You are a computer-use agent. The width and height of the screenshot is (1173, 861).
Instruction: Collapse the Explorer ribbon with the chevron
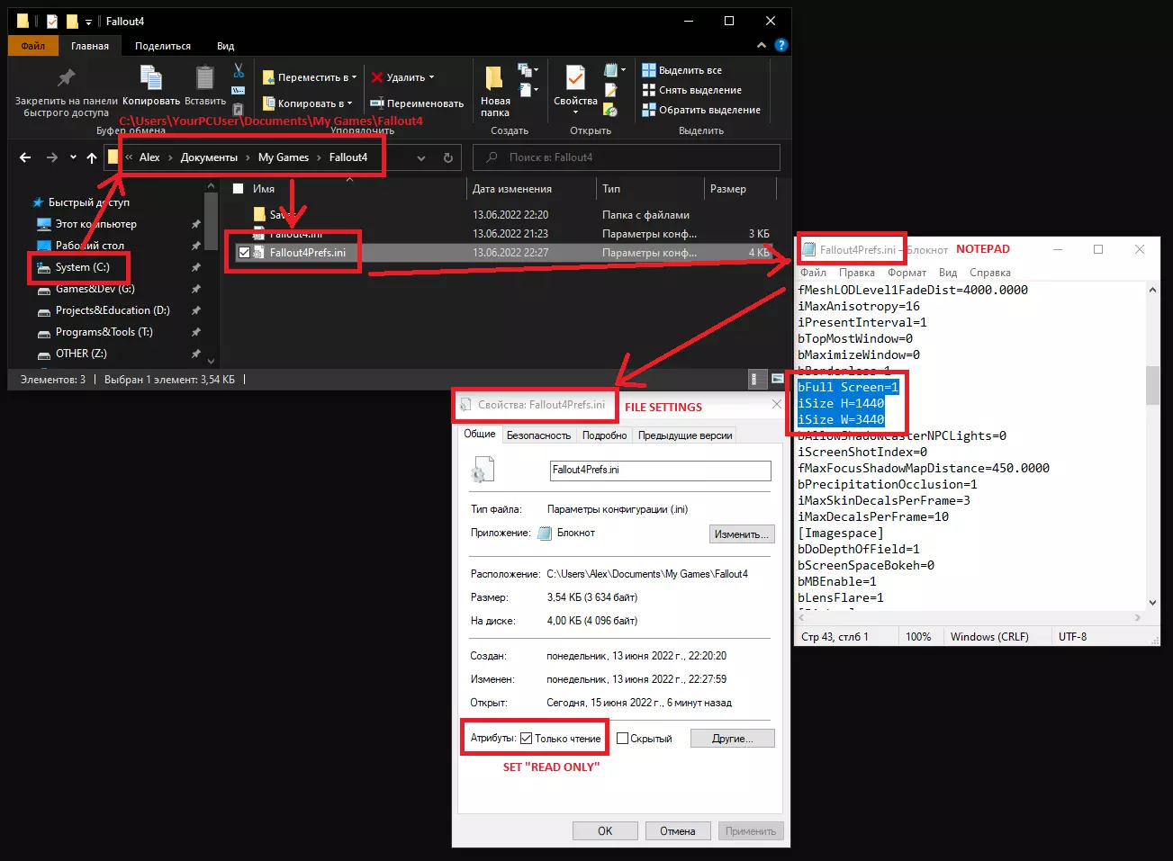tap(762, 45)
